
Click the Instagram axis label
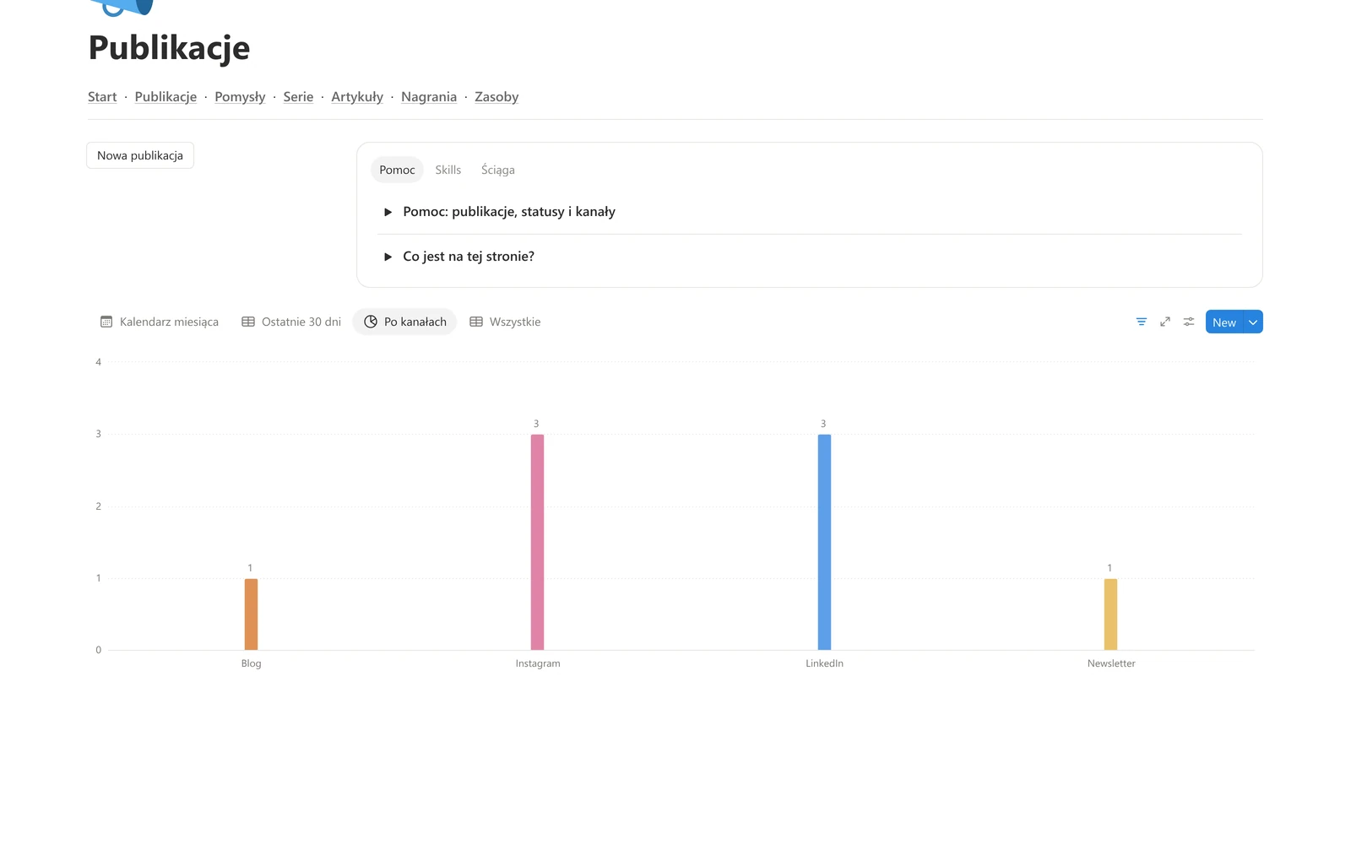click(x=538, y=663)
